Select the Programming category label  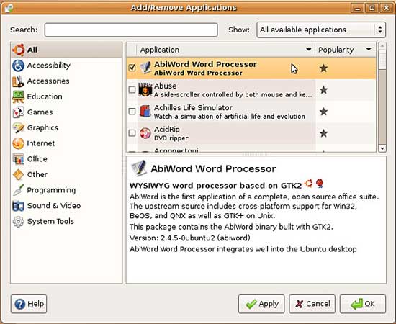pos(51,190)
